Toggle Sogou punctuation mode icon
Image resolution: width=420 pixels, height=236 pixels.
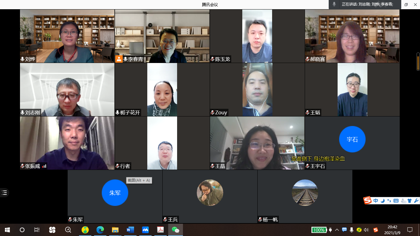tap(389, 201)
